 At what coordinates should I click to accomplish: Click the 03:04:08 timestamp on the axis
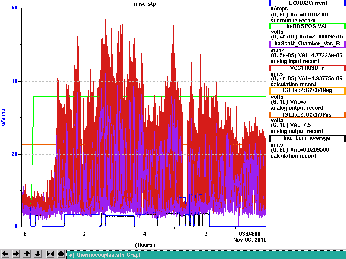coord(250,234)
